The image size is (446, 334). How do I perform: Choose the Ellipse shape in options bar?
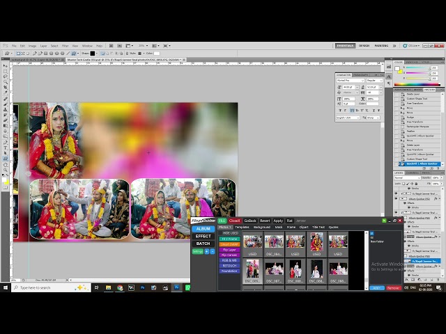[57, 54]
